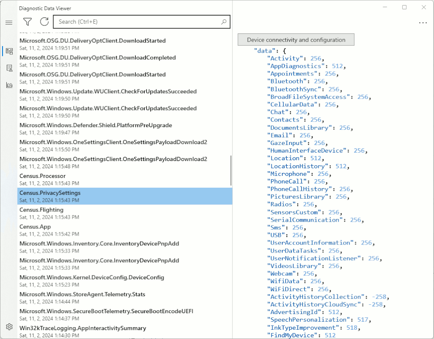Screen dimensions: 434x339
Task: Select SecureBootTelemetry.SecureBootEncodeUEFI event
Action: point(125,314)
